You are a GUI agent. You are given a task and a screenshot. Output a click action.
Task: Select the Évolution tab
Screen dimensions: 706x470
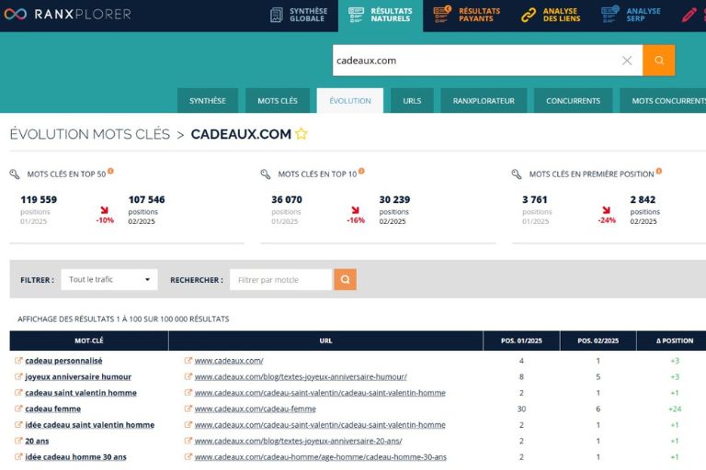pyautogui.click(x=350, y=101)
